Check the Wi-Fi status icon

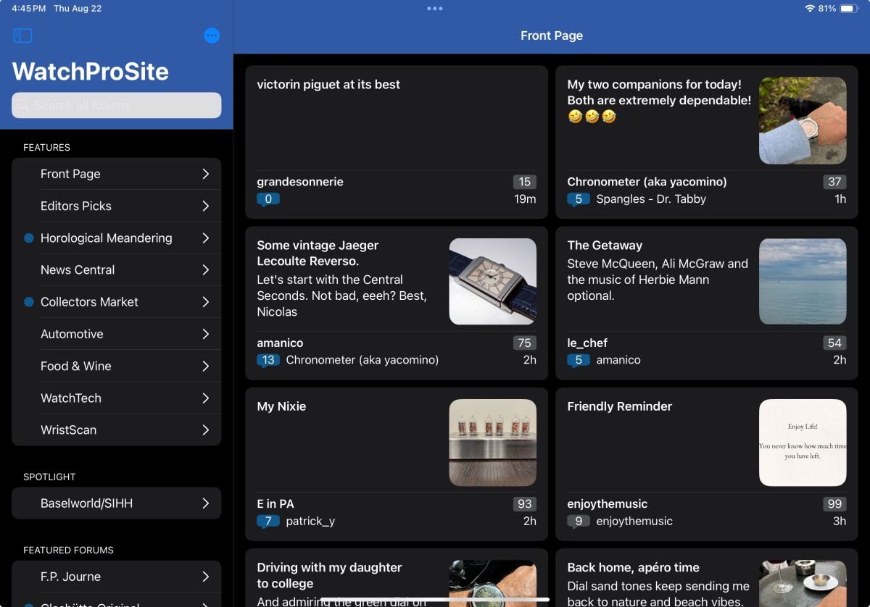[x=810, y=9]
